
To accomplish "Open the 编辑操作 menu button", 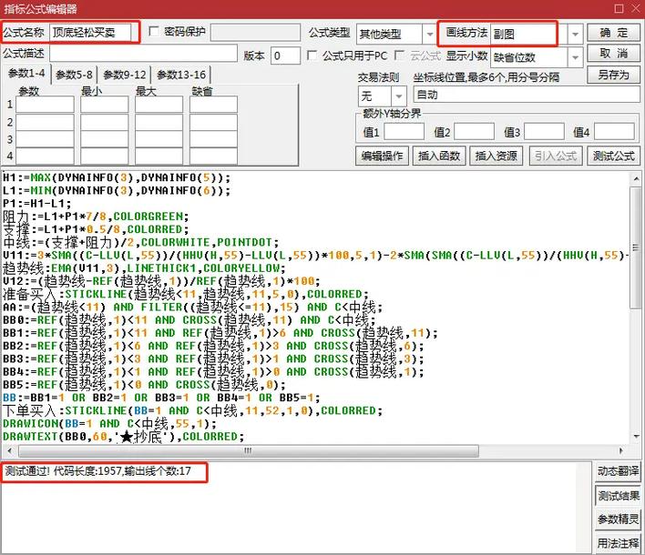I will click(382, 156).
